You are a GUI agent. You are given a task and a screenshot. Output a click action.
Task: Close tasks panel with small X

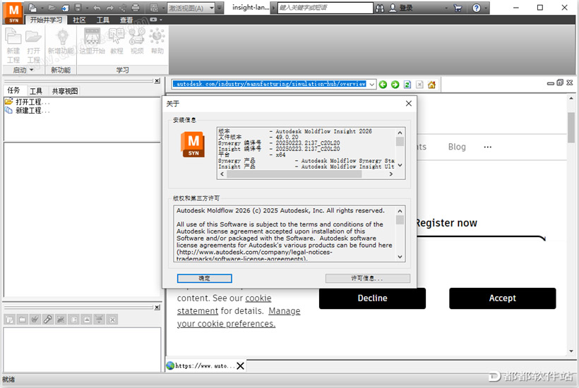157,80
